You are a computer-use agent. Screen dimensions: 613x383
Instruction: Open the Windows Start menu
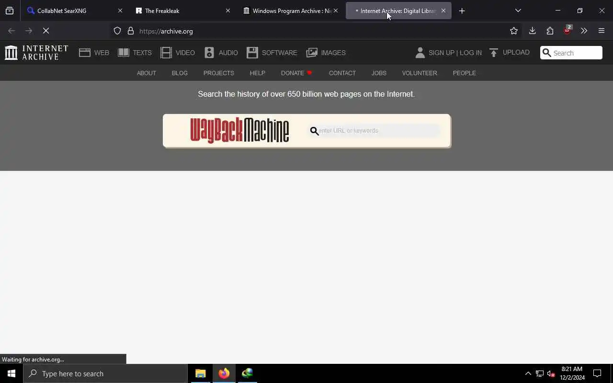(11, 373)
